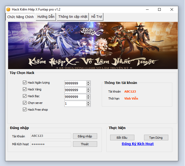Decrease the Hack Ngân lượng value
This screenshot has width=185, height=166.
pos(88,85)
